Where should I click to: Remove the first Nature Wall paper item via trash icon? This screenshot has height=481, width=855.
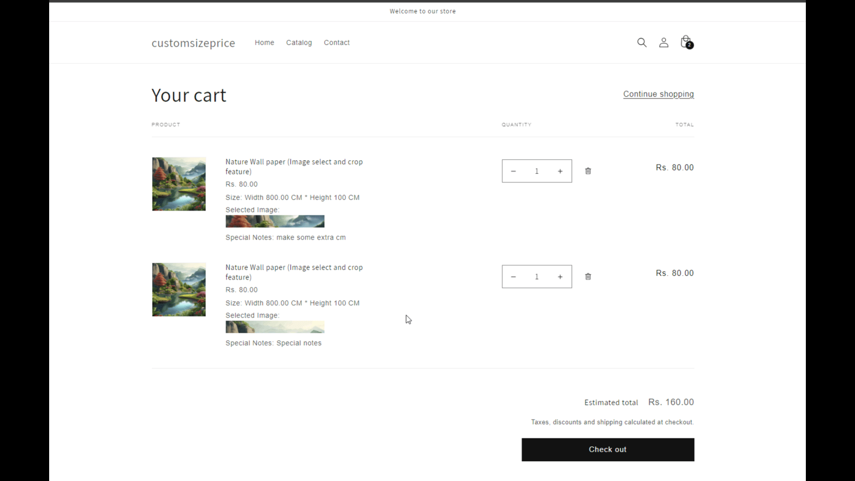(588, 170)
